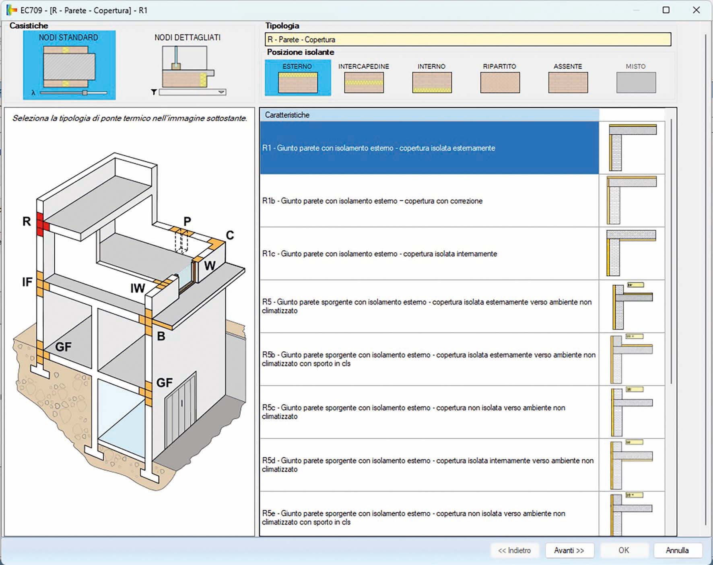Choose MISTO insulation position

[x=636, y=78]
